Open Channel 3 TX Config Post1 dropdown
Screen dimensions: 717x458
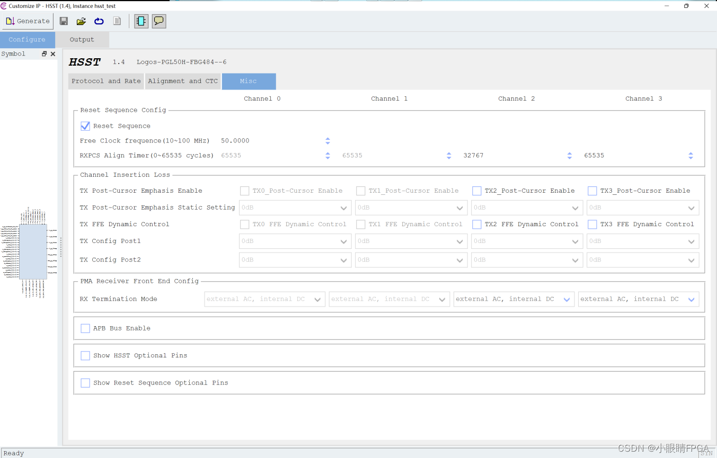click(643, 241)
